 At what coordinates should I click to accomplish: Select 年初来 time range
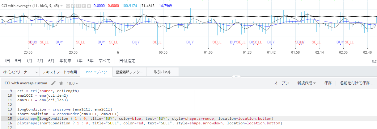(66, 61)
